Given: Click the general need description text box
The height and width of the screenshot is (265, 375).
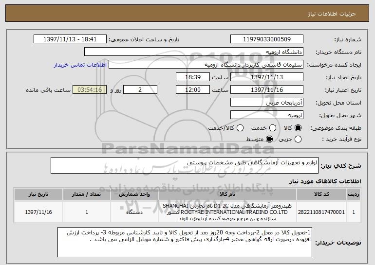Looking at the screenshot, I should click(185, 165).
